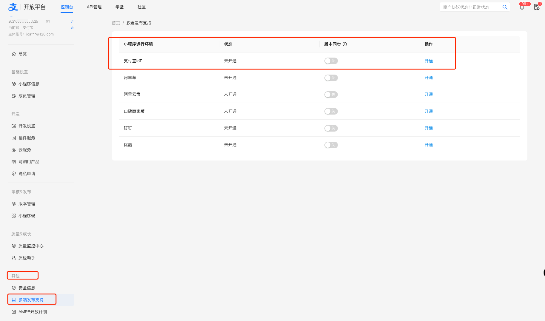Click the info icon next to 版本同步
545x321 pixels.
[x=345, y=44]
